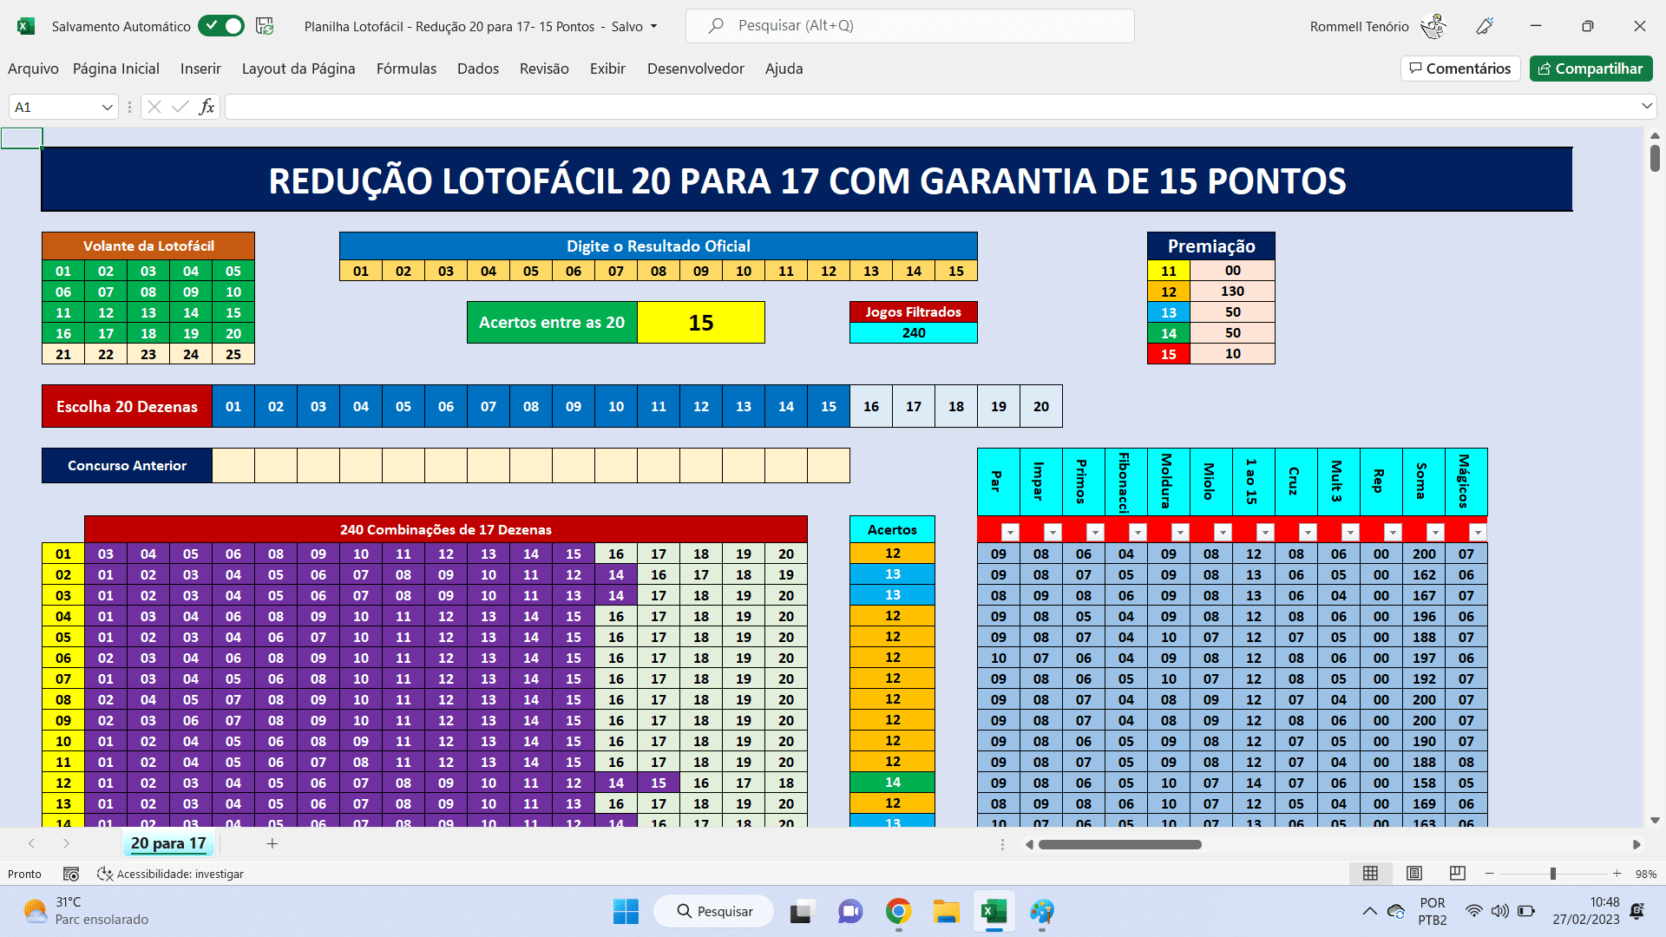Click the zoom slider handle
The image size is (1666, 937).
tap(1552, 874)
